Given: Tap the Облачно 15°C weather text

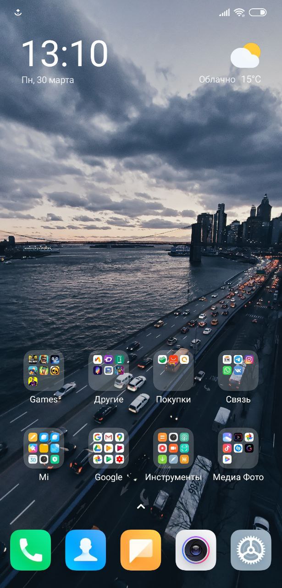Looking at the screenshot, I should 230,79.
